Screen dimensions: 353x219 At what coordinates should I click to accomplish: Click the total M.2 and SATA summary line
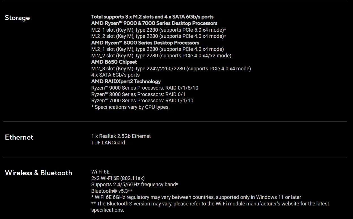(x=152, y=17)
